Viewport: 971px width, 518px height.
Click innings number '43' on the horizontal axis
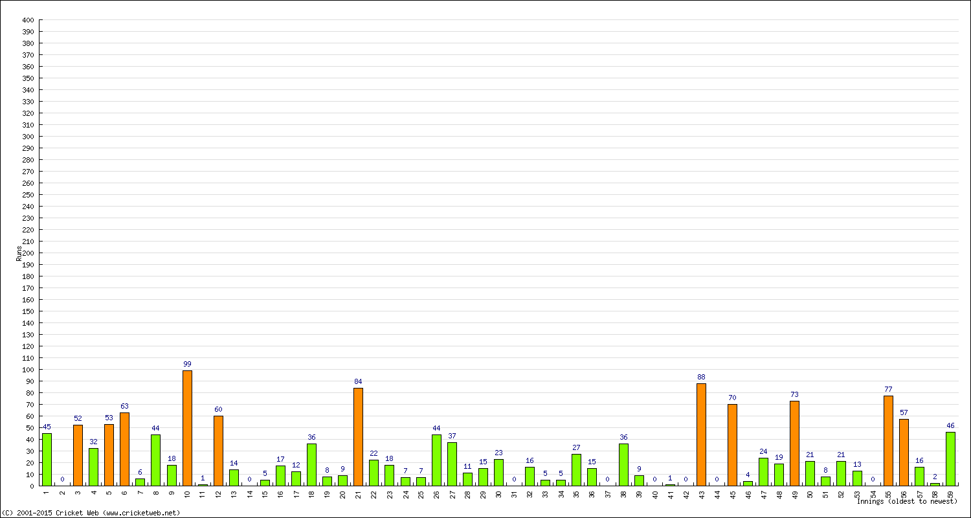(702, 494)
